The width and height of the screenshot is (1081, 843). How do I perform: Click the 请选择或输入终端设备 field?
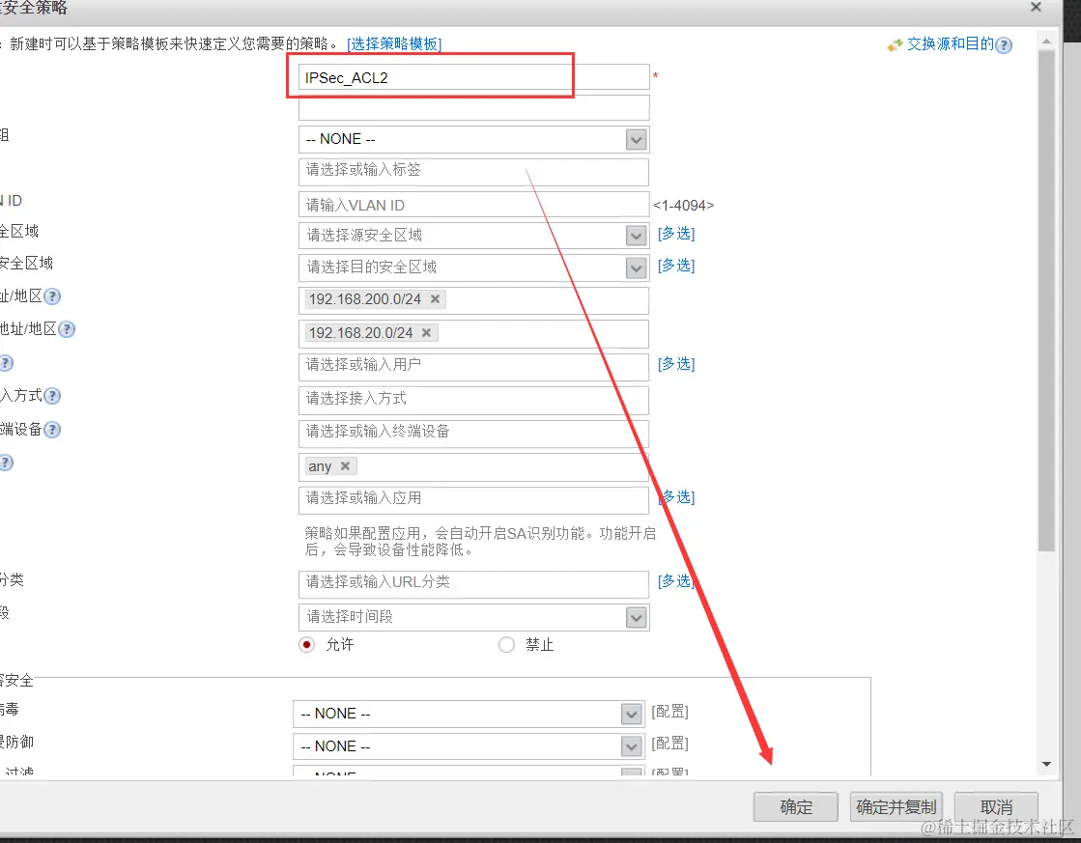[x=474, y=434]
